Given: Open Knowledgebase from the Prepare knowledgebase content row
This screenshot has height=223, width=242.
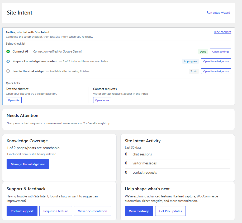Looking at the screenshot, I should (x=216, y=61).
